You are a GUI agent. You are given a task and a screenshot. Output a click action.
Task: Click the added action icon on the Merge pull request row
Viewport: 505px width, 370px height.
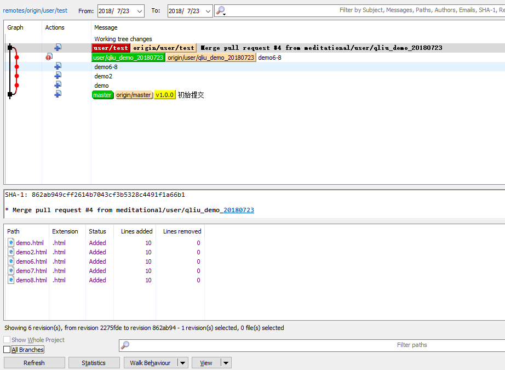[x=58, y=48]
